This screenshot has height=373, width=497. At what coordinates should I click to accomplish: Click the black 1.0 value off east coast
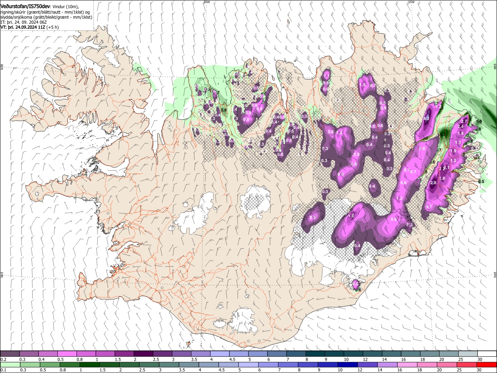point(479,122)
